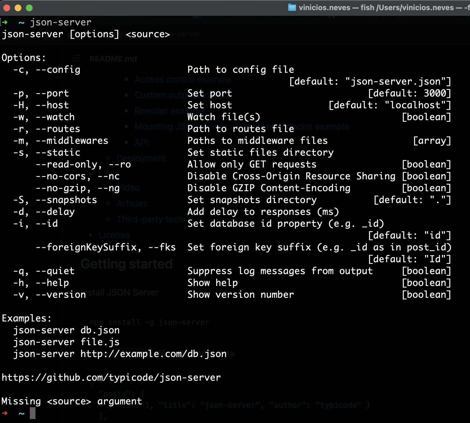Click the Watch file(s) description
Screen dimensions: 470x423
224,117
